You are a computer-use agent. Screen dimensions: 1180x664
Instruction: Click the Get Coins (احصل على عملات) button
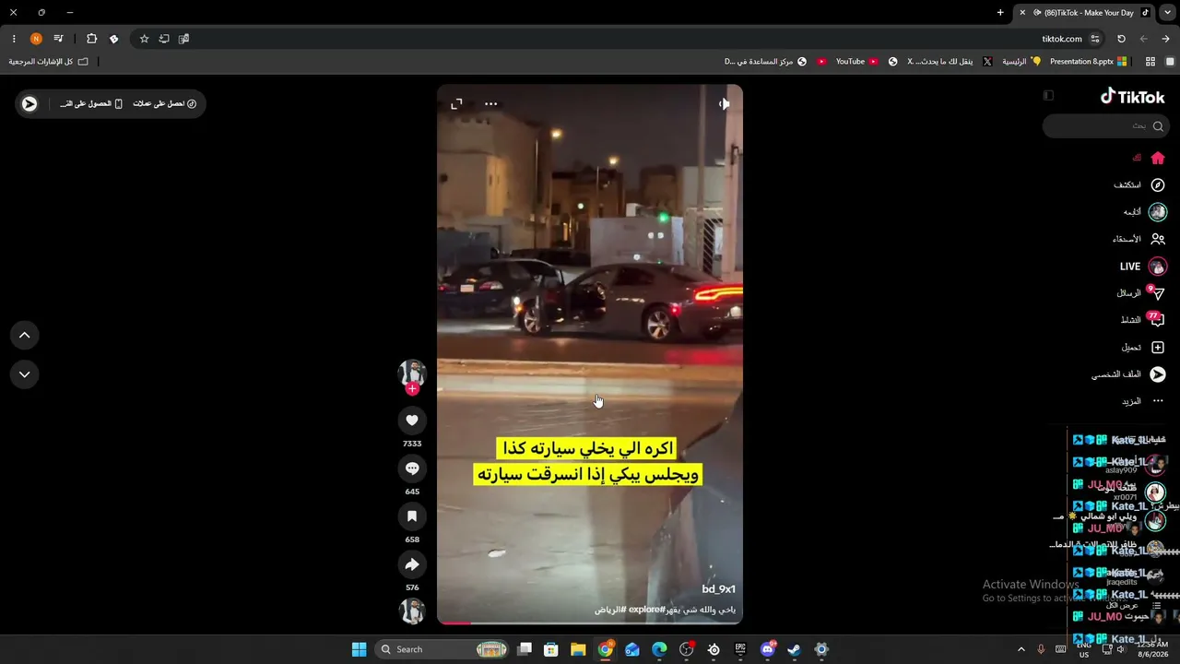pos(165,103)
